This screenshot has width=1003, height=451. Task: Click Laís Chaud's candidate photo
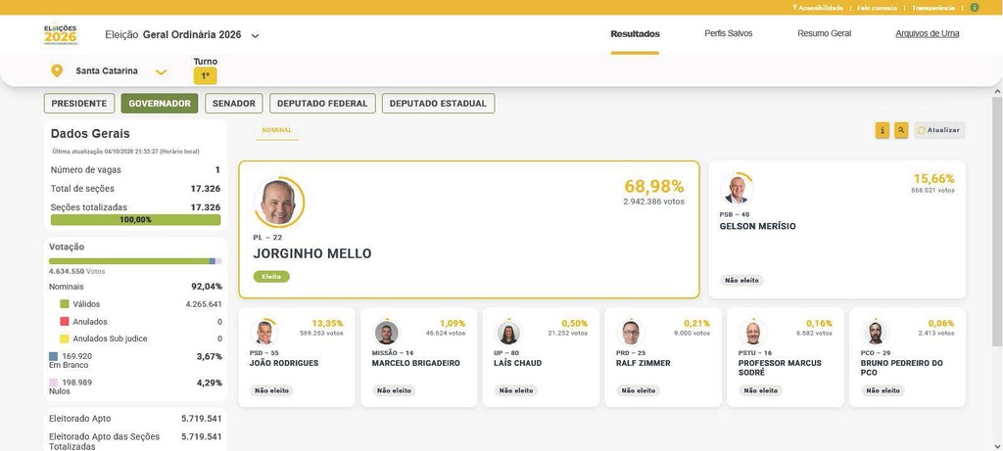coord(508,333)
